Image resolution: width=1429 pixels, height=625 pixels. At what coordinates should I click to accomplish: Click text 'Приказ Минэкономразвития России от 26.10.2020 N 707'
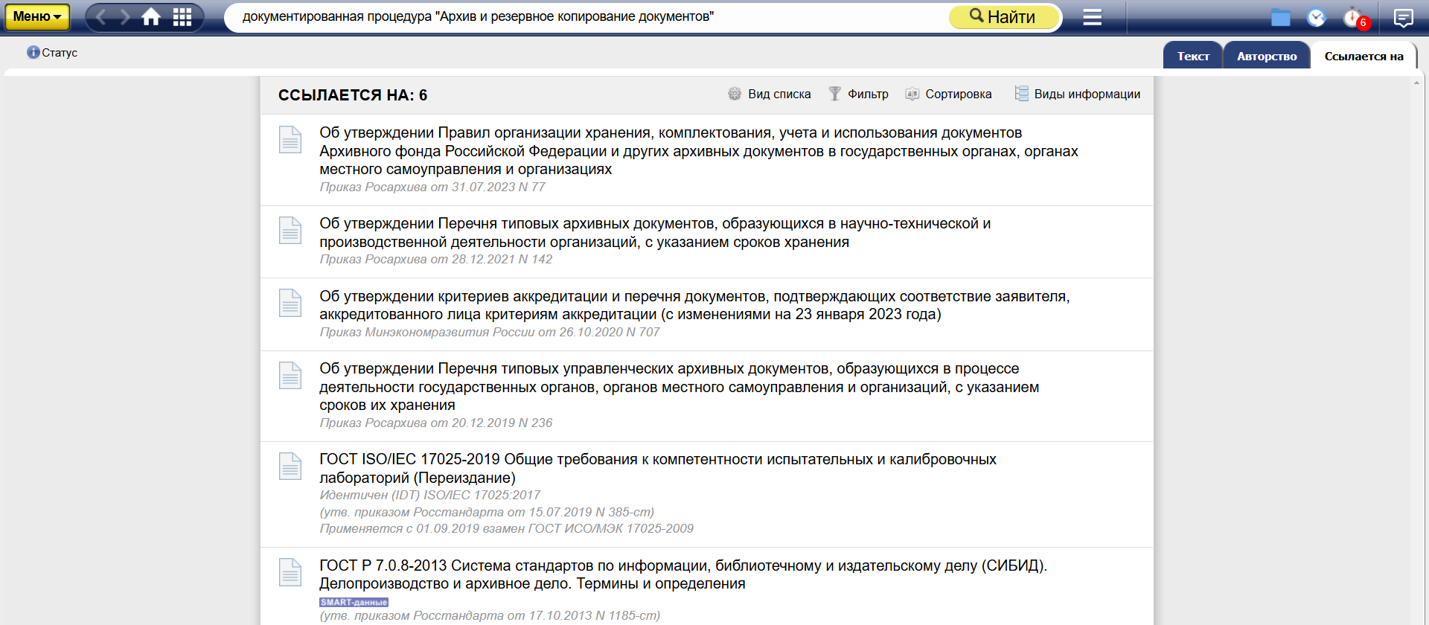point(490,333)
